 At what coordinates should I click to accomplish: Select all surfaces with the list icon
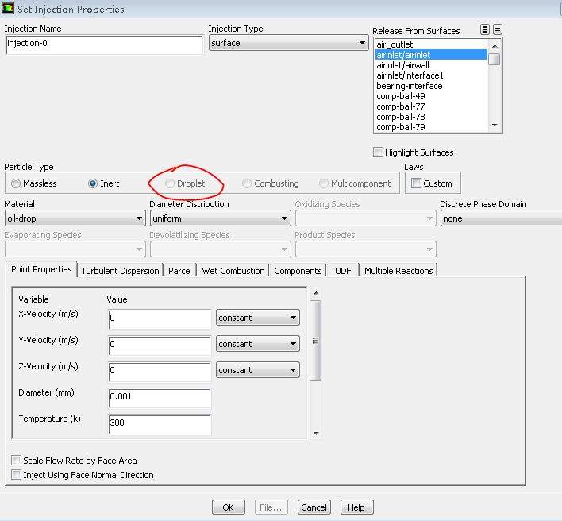[x=484, y=29]
